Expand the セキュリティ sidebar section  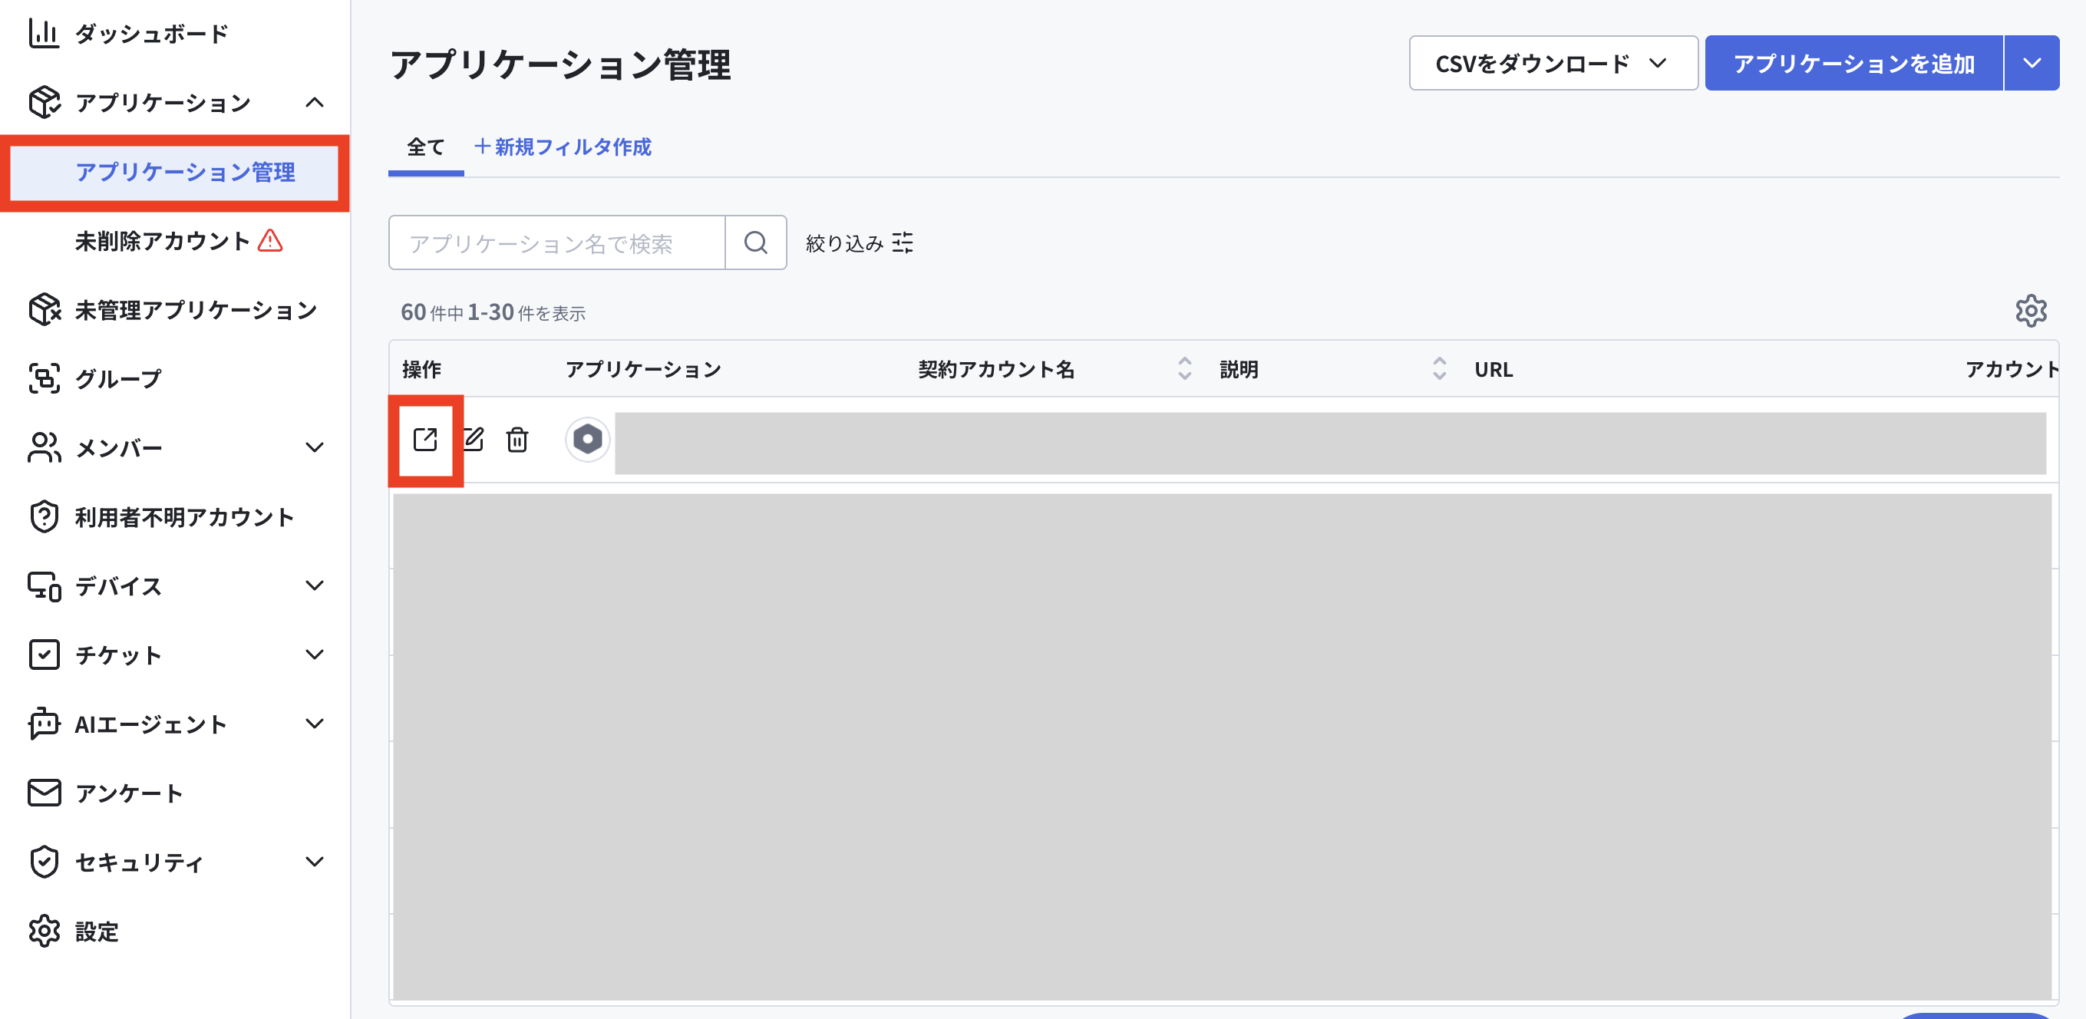pyautogui.click(x=315, y=862)
